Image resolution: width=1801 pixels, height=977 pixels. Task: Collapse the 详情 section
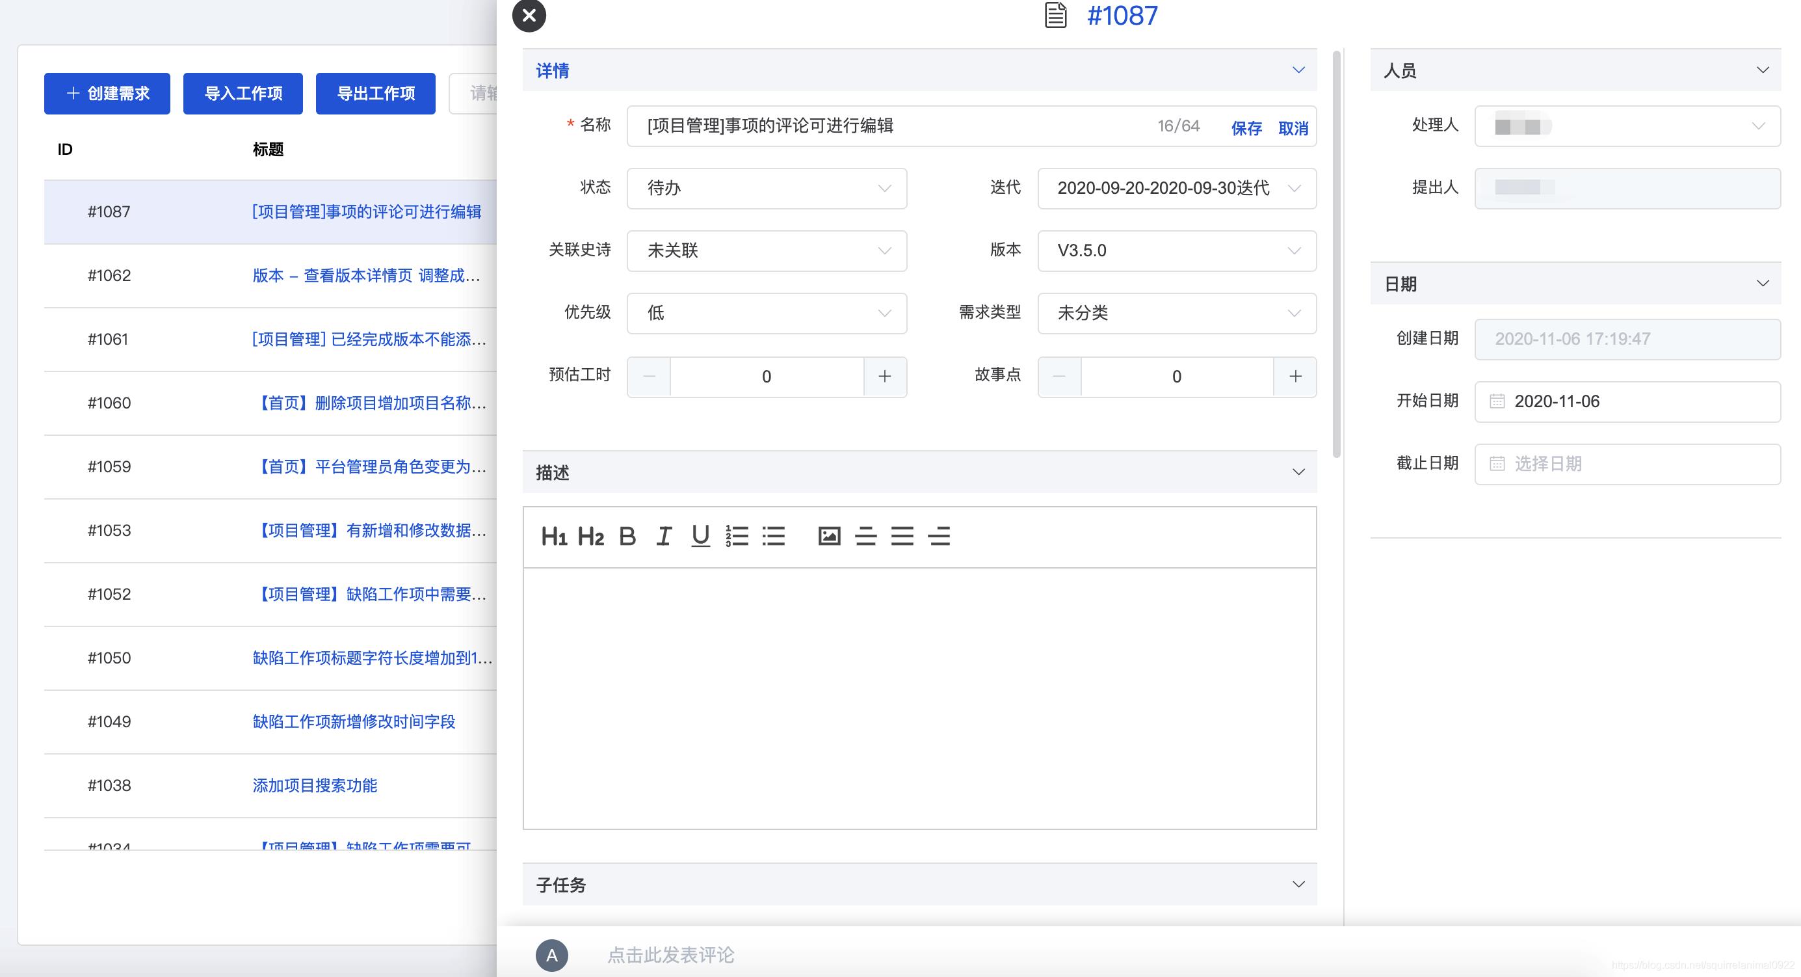pos(1298,70)
